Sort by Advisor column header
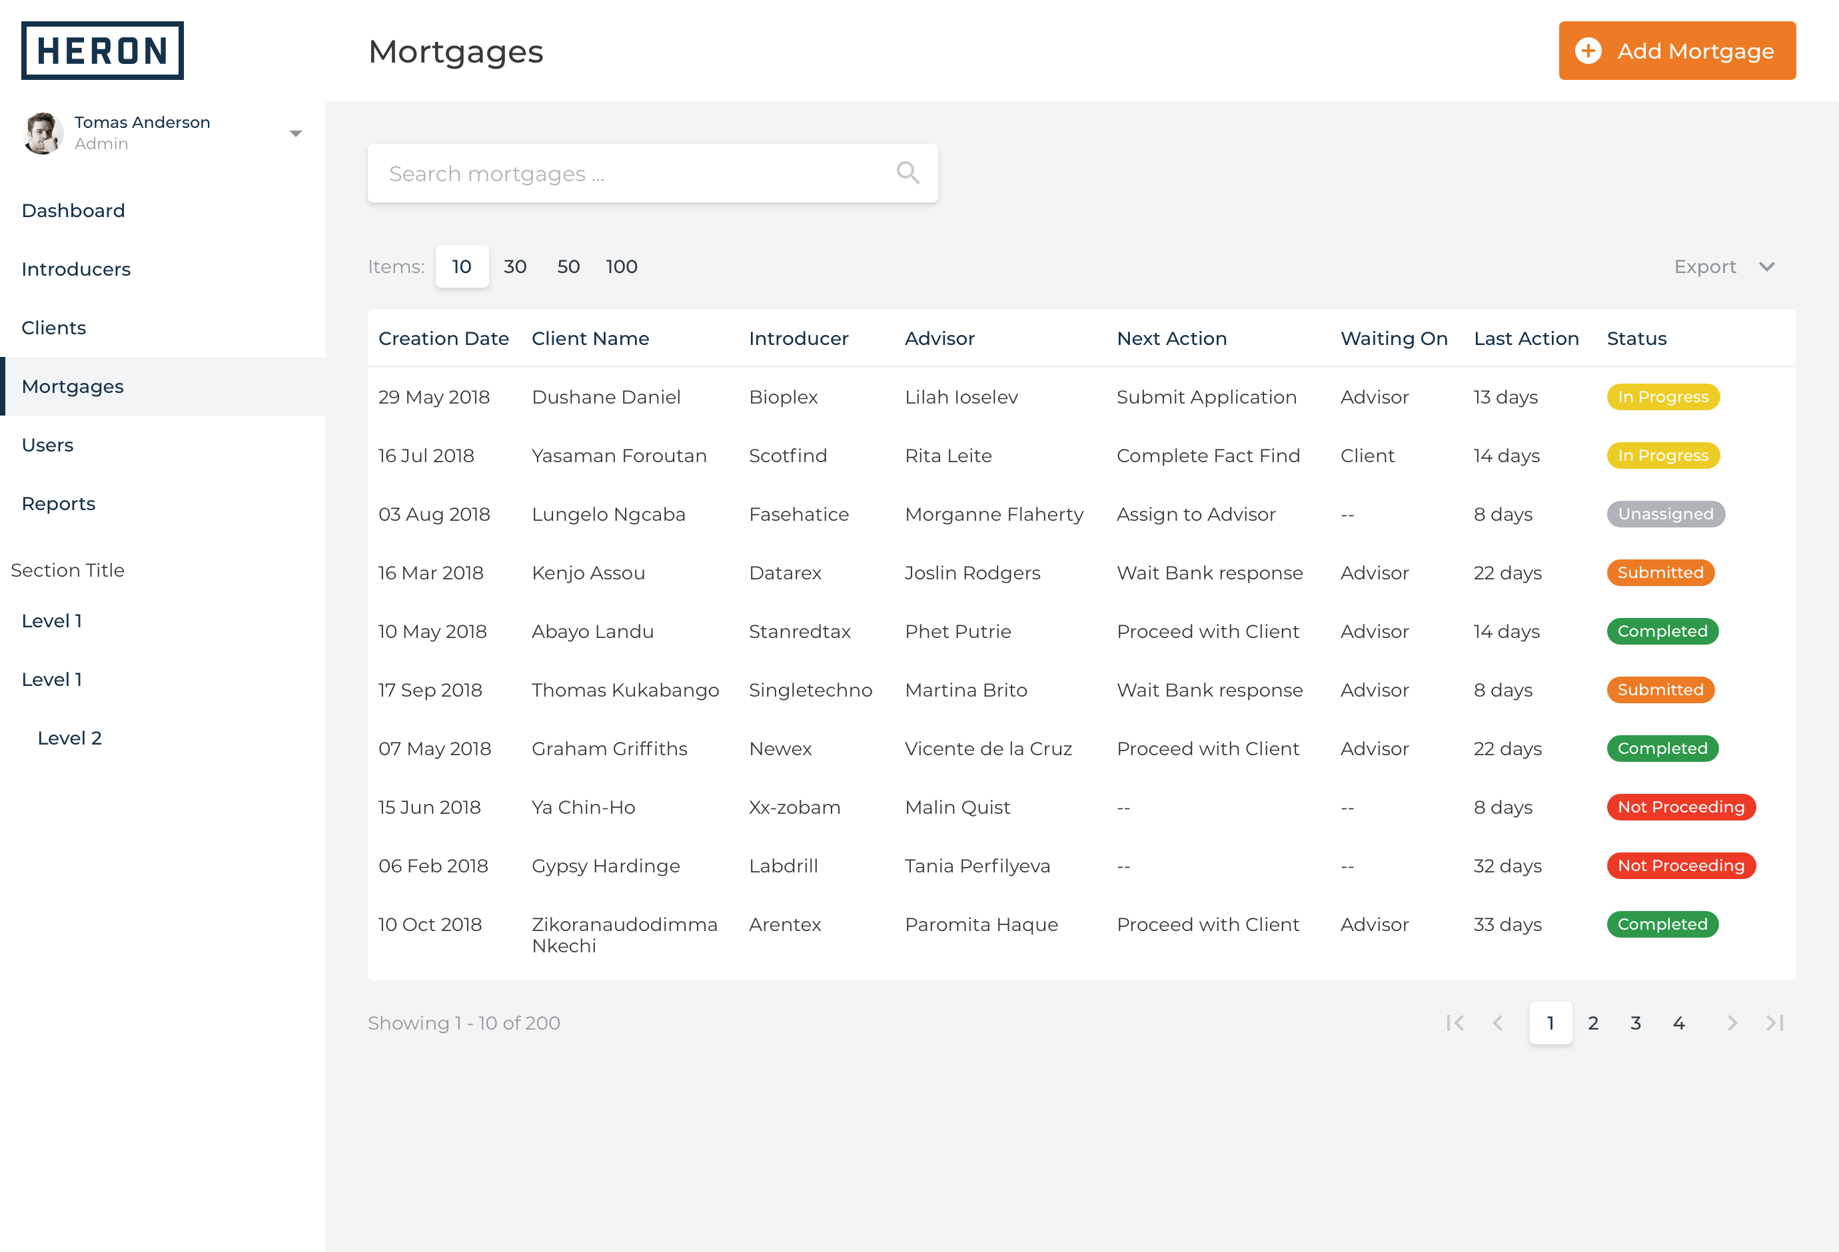Viewport: 1839px width, 1252px height. pyautogui.click(x=939, y=338)
